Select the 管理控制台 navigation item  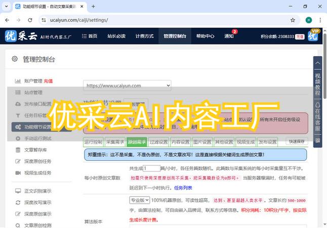coord(175,36)
